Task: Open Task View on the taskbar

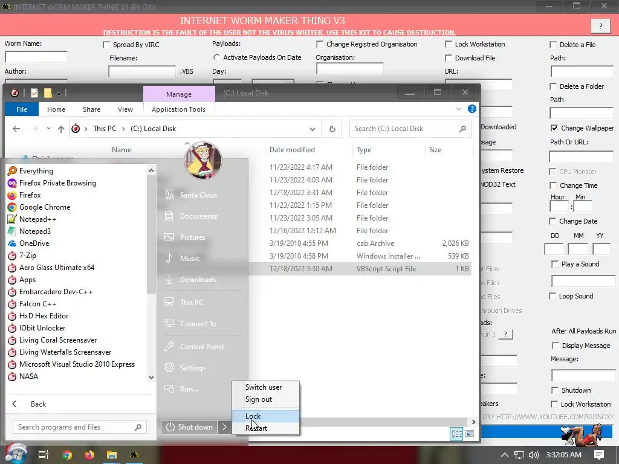Action: (x=44, y=455)
